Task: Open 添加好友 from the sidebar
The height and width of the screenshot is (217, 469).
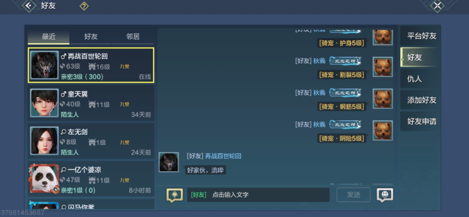Action: 421,100
